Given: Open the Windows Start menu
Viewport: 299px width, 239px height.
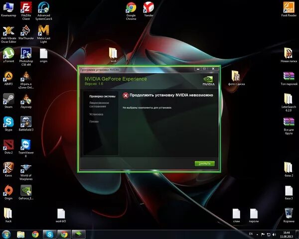Looking at the screenshot, I should [x=6, y=234].
